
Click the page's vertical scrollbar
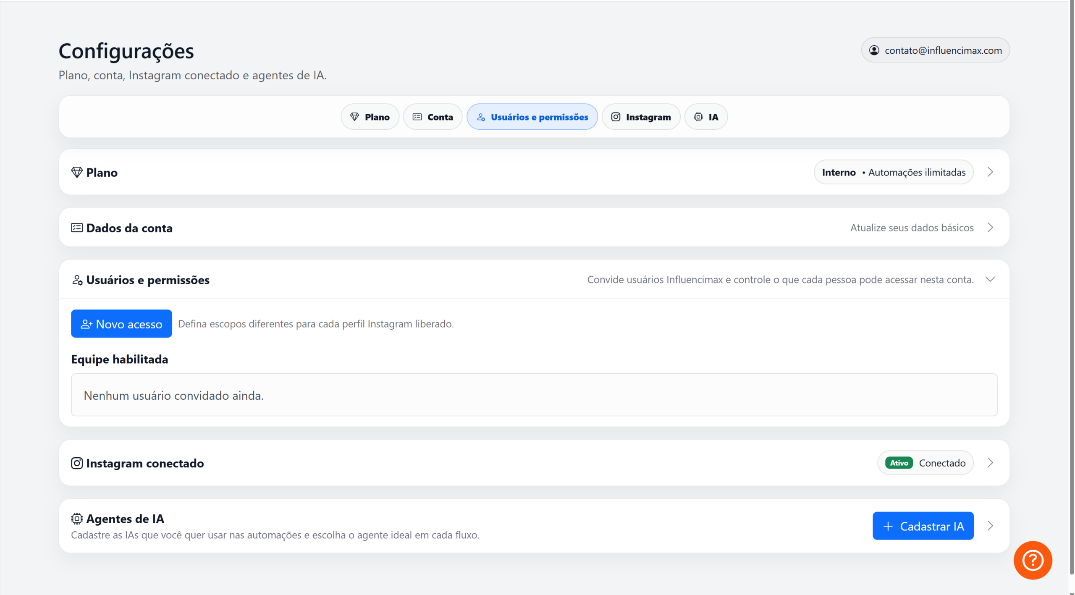click(x=1072, y=287)
